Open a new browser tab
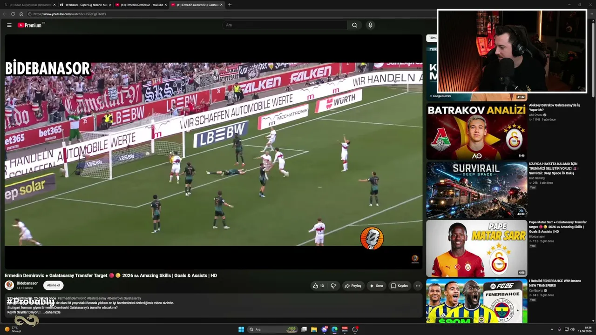596x335 pixels. pos(230,5)
